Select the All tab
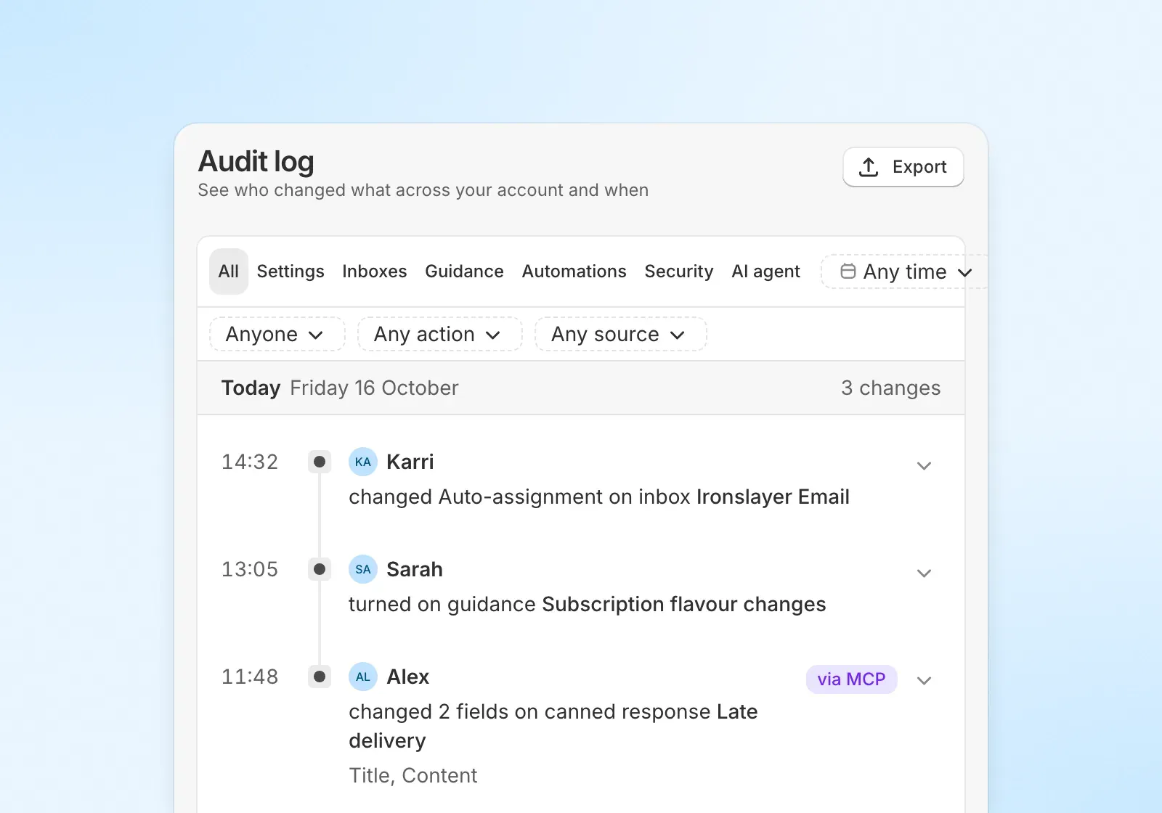The height and width of the screenshot is (813, 1162). [229, 271]
